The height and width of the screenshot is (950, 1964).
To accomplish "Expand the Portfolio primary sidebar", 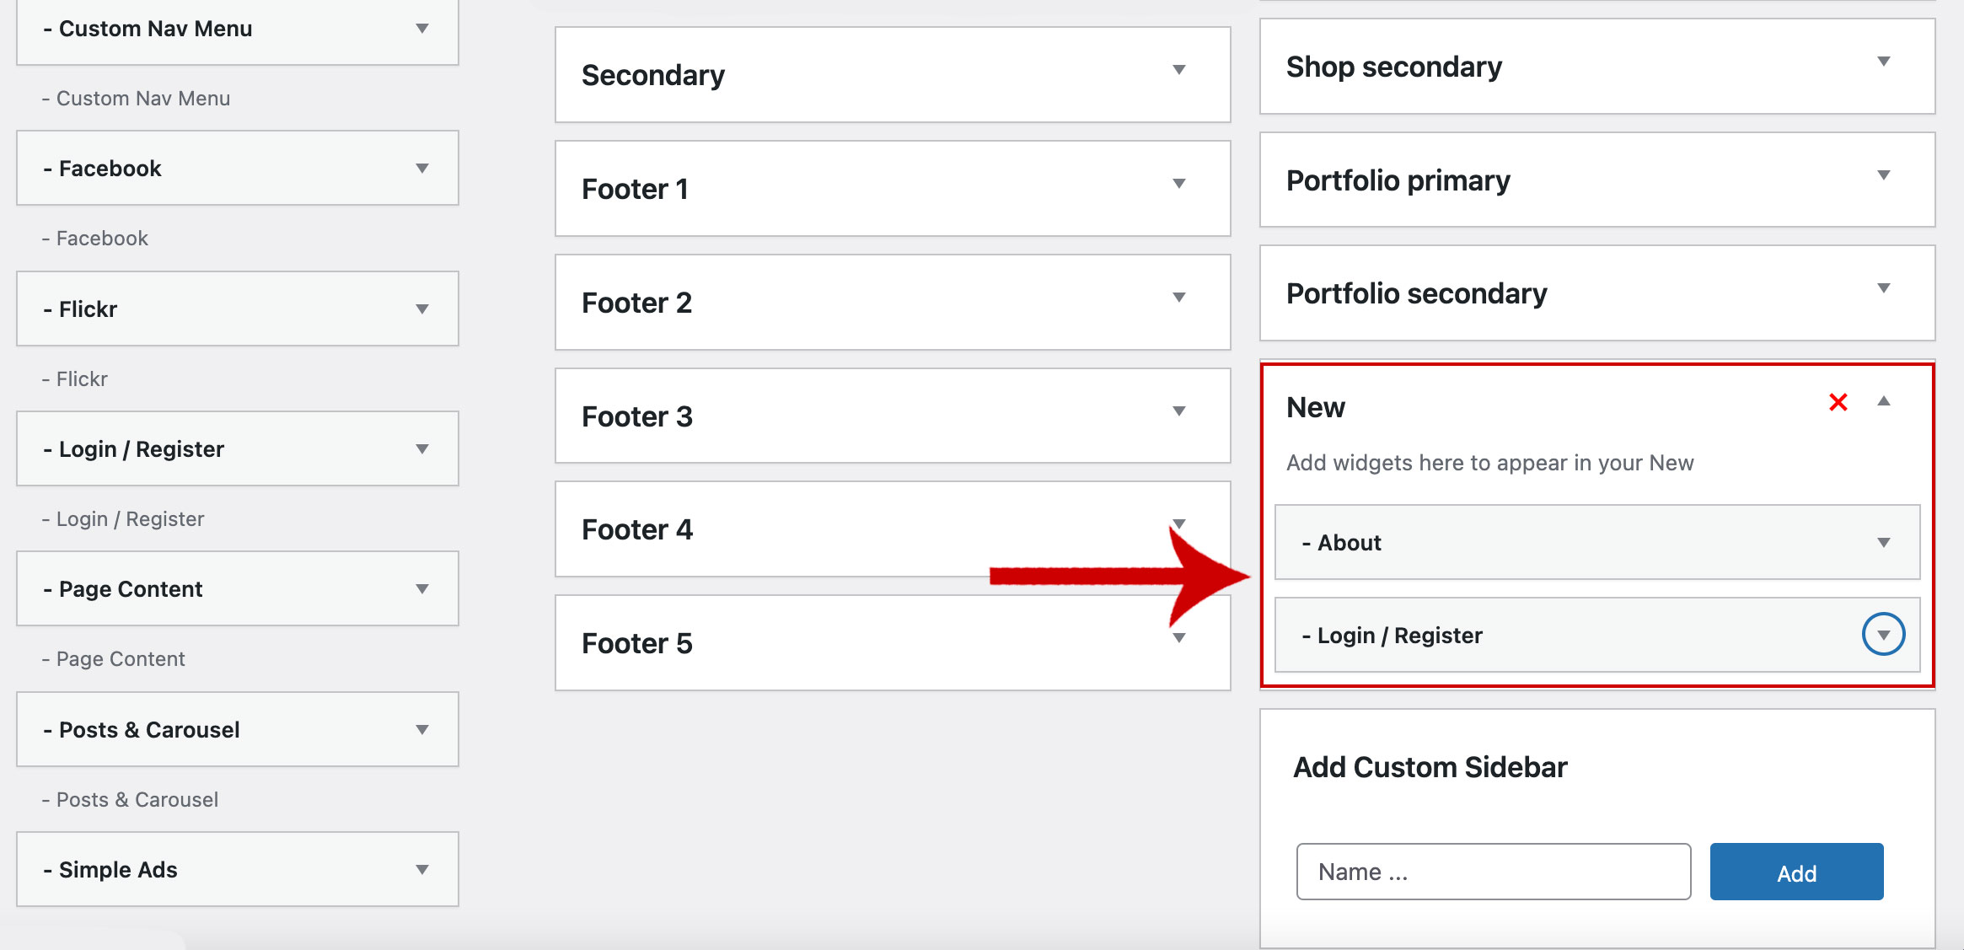I will (1883, 175).
